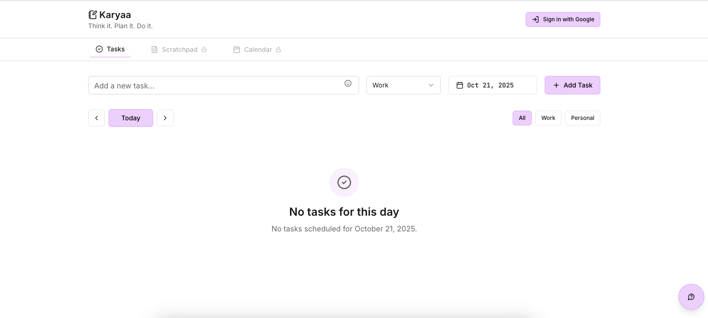Open the Scratchpad tab

click(x=179, y=50)
